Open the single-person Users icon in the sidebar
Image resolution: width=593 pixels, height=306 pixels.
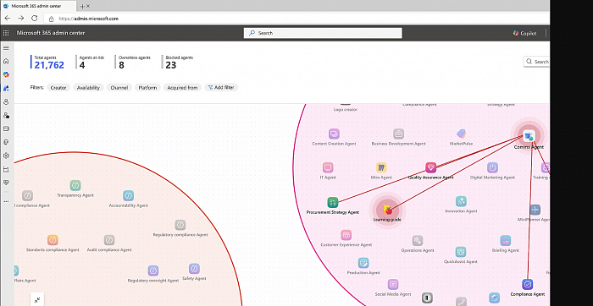(x=6, y=102)
